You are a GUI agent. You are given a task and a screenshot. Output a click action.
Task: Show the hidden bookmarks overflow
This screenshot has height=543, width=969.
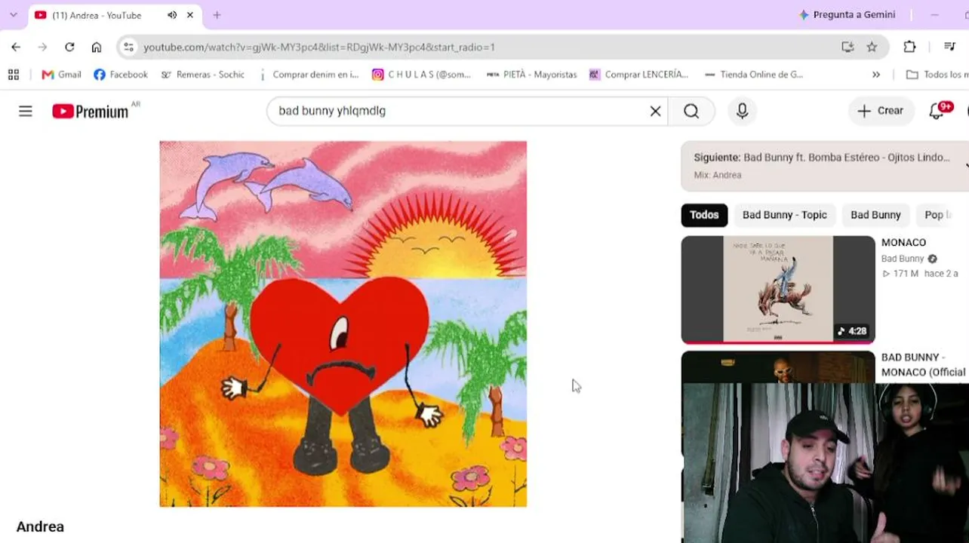point(876,75)
